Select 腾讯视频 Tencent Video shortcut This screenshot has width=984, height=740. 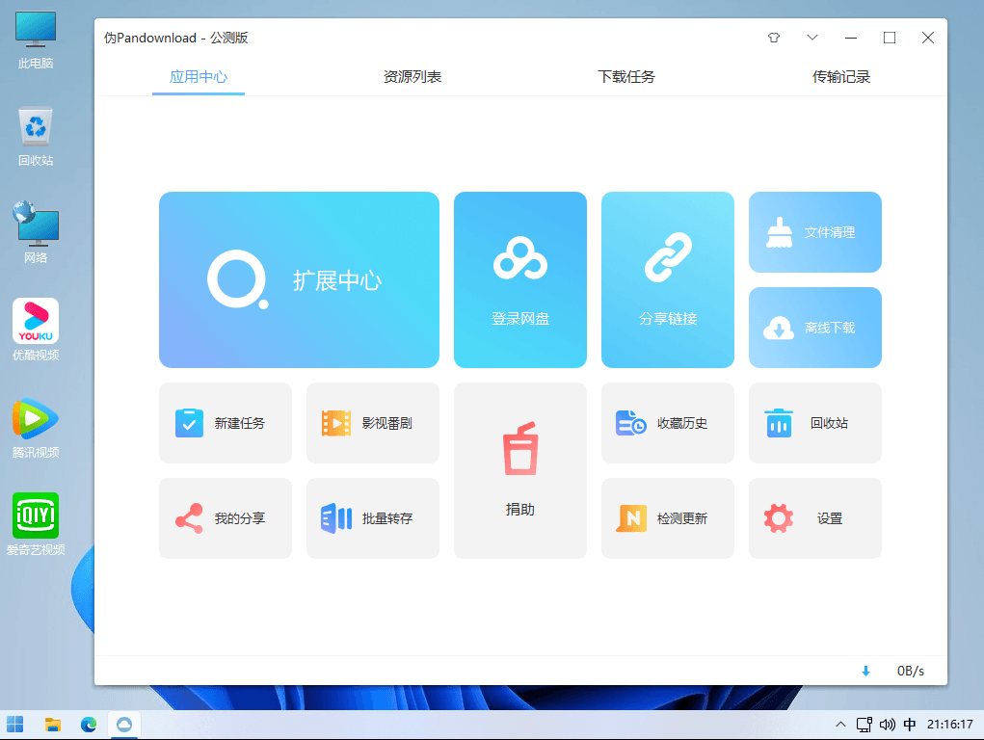(36, 428)
